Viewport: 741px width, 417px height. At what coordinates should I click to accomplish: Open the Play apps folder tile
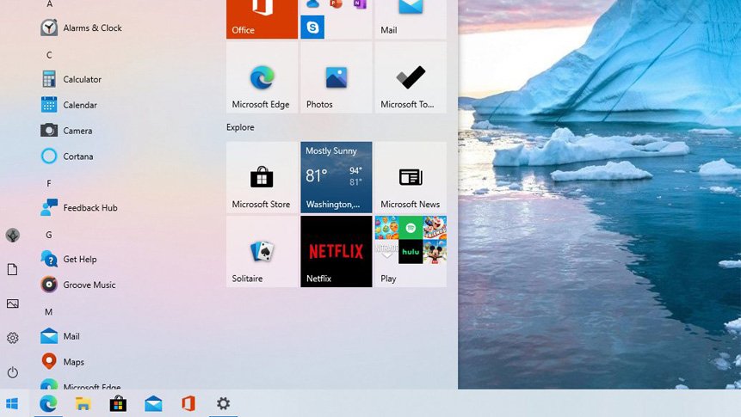point(410,251)
